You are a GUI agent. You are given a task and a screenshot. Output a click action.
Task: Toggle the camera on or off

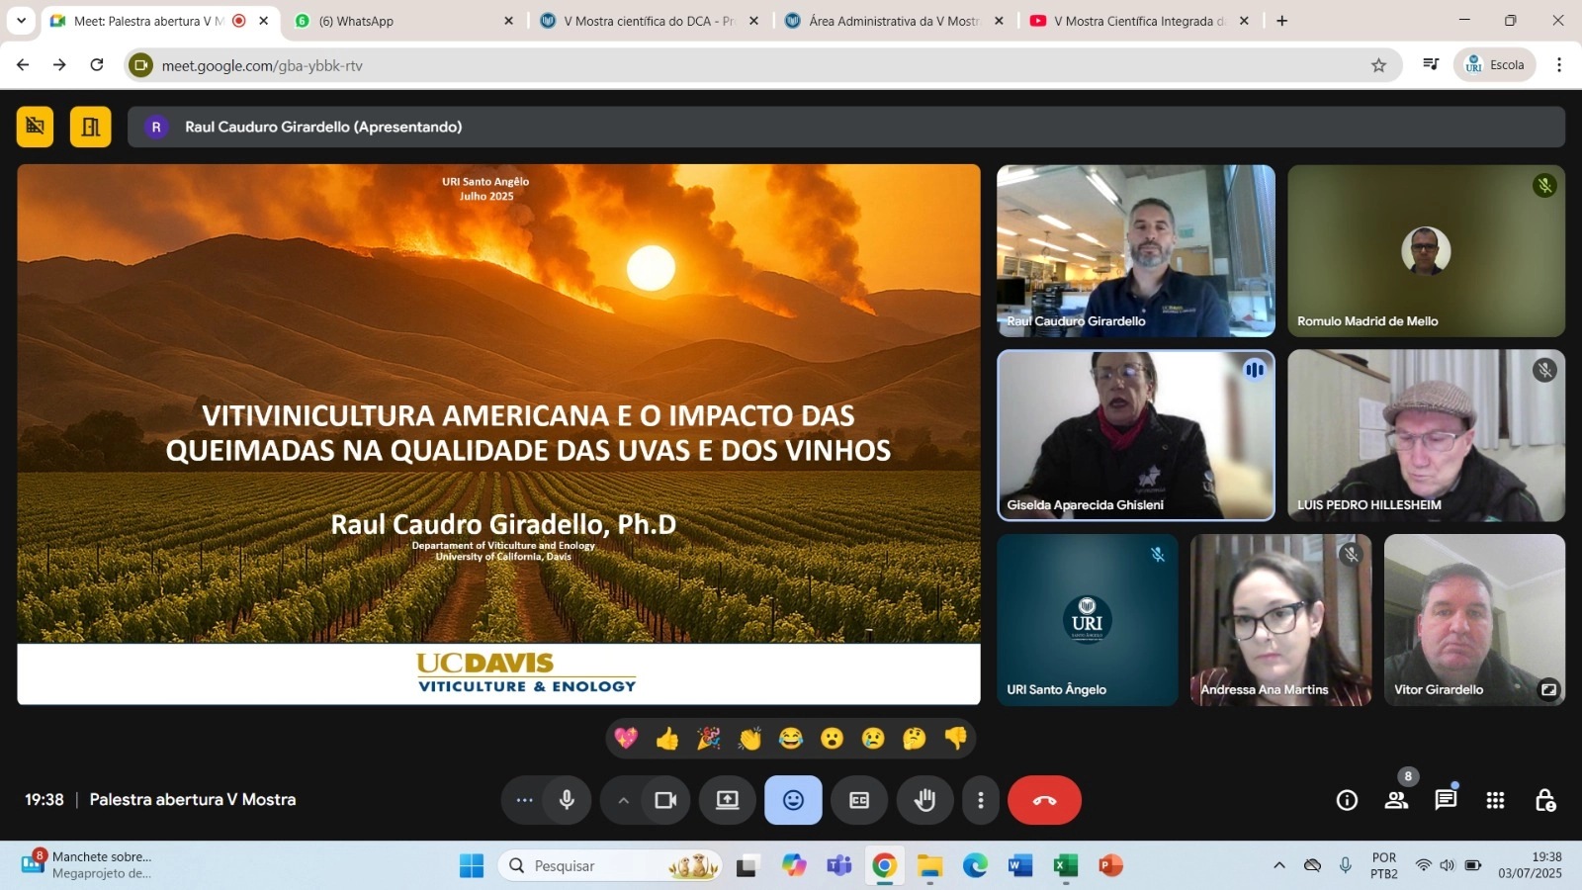pos(665,800)
